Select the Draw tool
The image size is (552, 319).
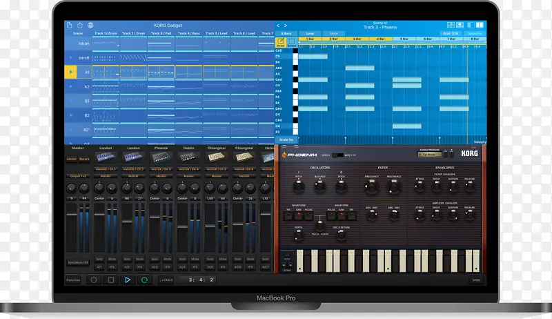coord(281,43)
